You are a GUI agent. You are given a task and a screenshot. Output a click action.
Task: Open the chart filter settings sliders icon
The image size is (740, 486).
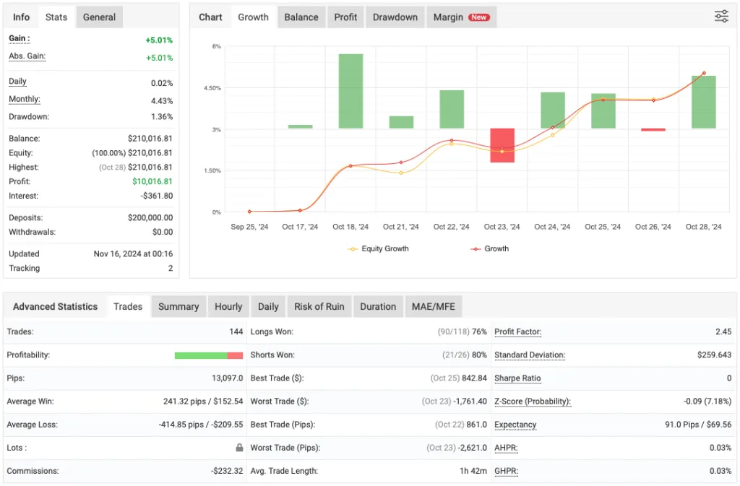pos(721,15)
